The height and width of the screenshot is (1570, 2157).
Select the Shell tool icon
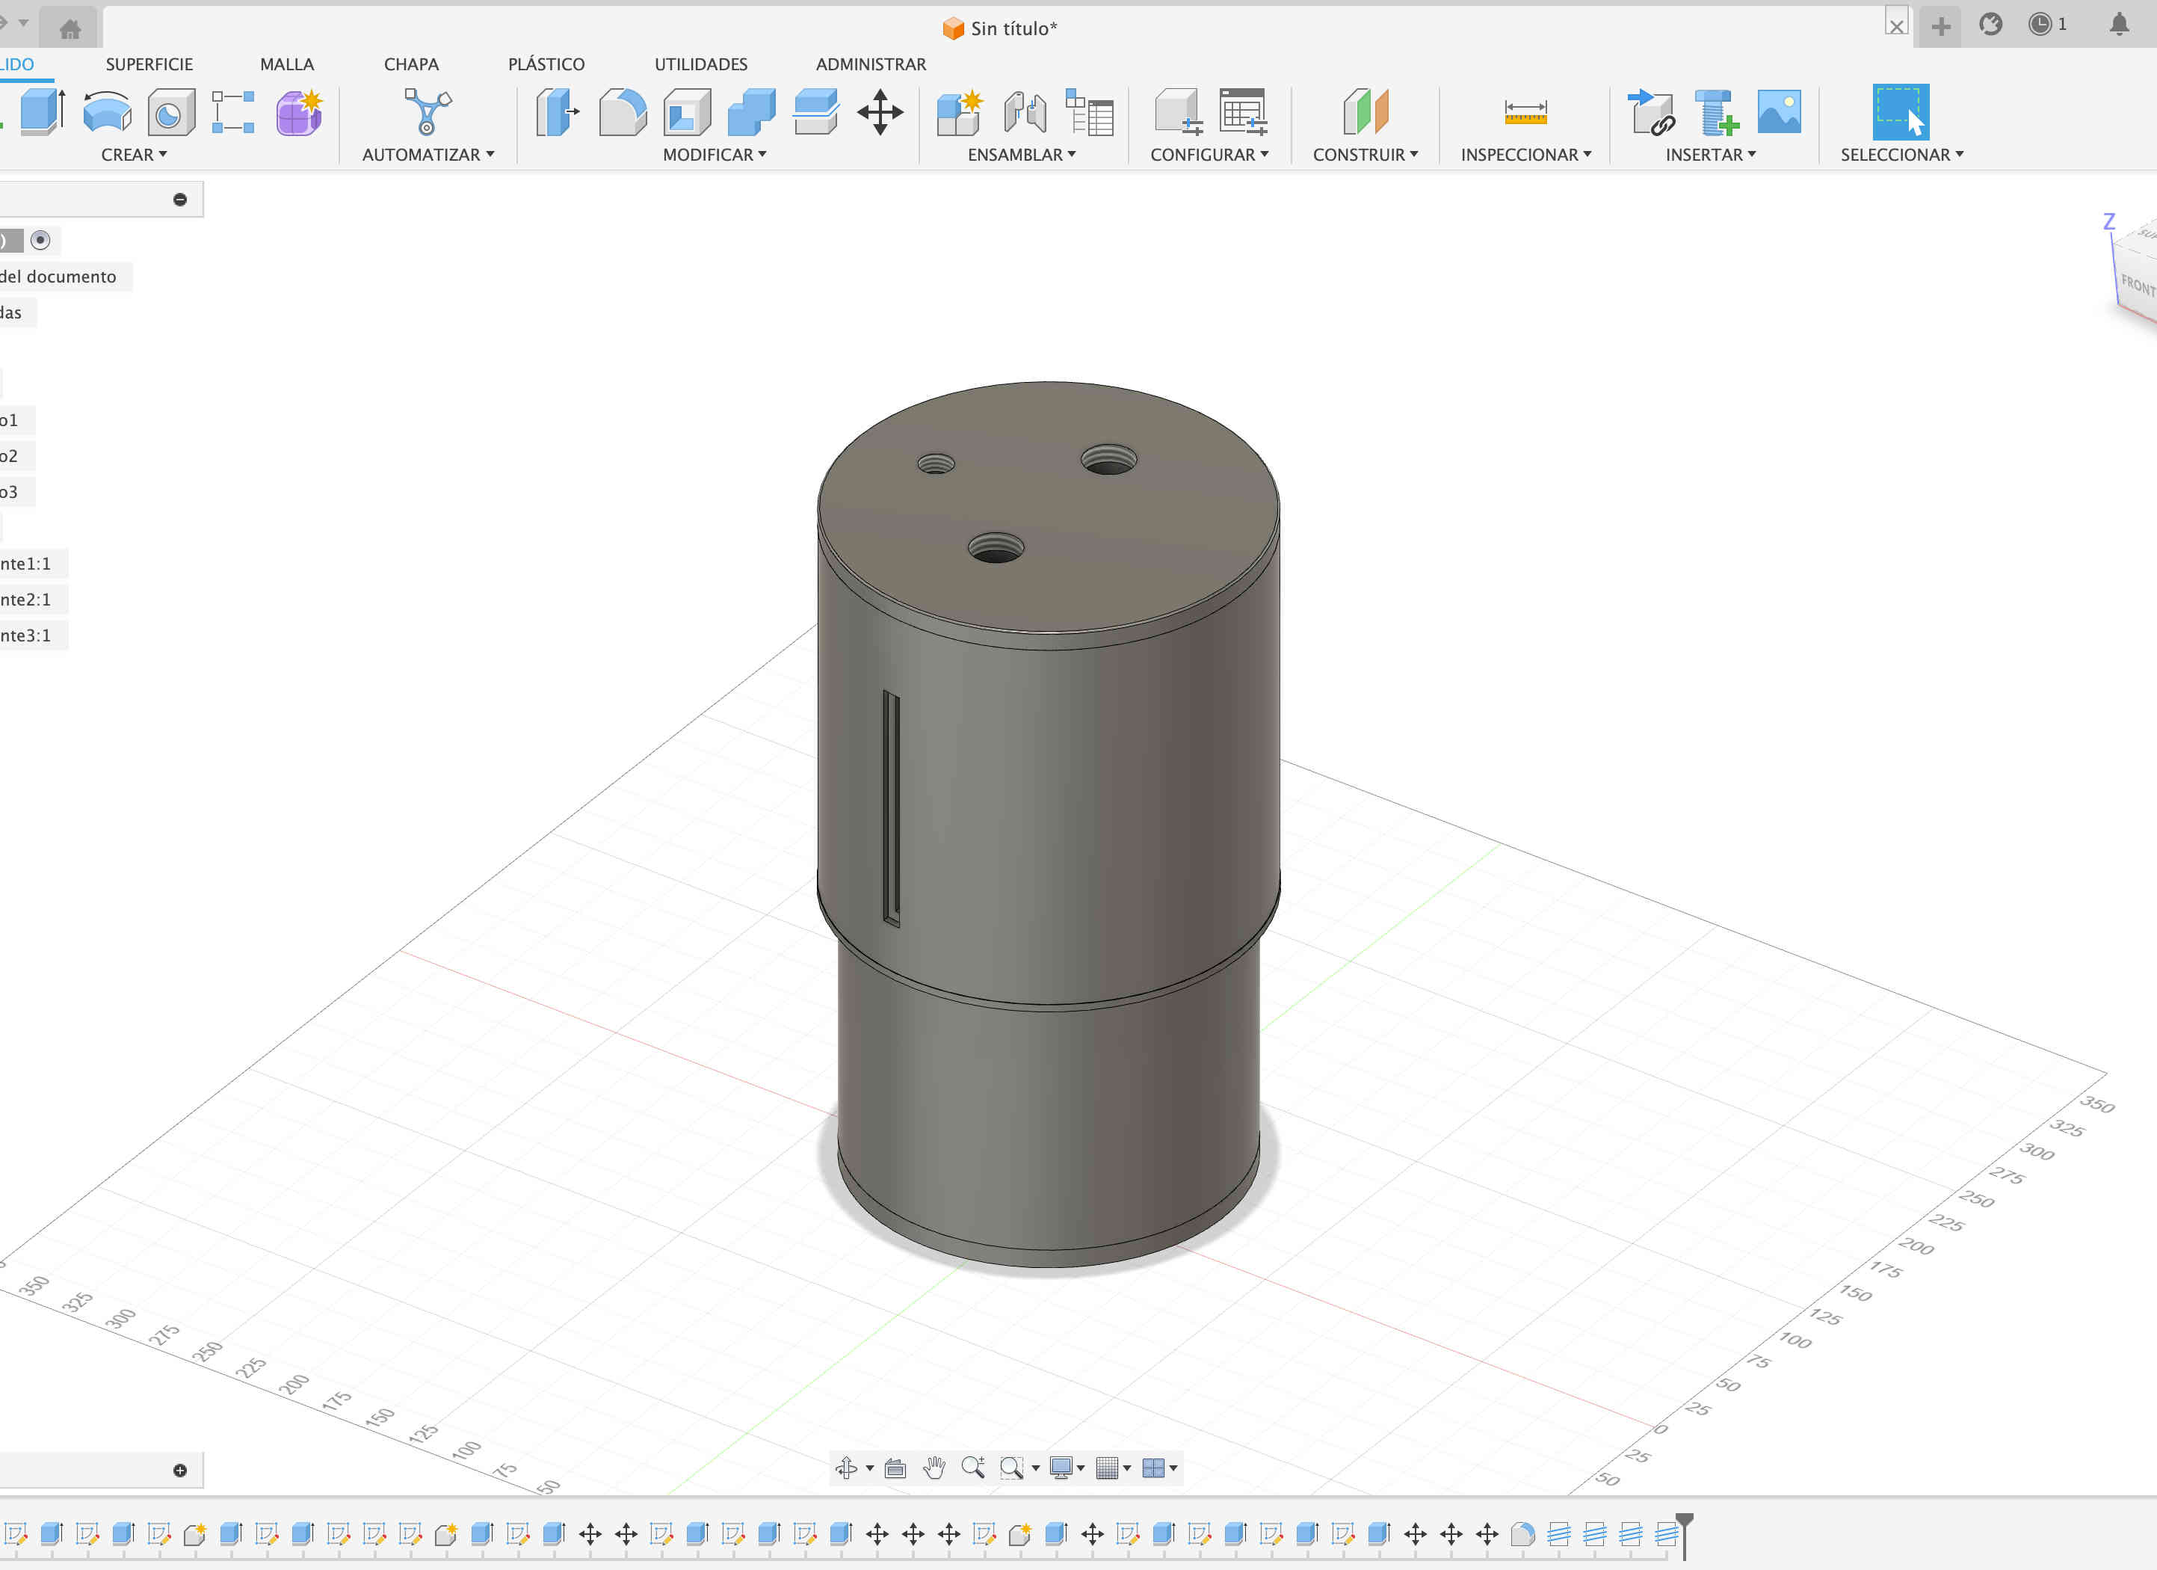coord(687,111)
